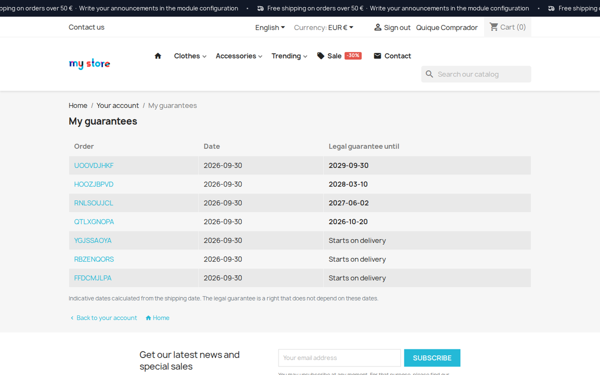The width and height of the screenshot is (600, 375).
Task: Open the Cart (0) link
Action: [x=507, y=27]
